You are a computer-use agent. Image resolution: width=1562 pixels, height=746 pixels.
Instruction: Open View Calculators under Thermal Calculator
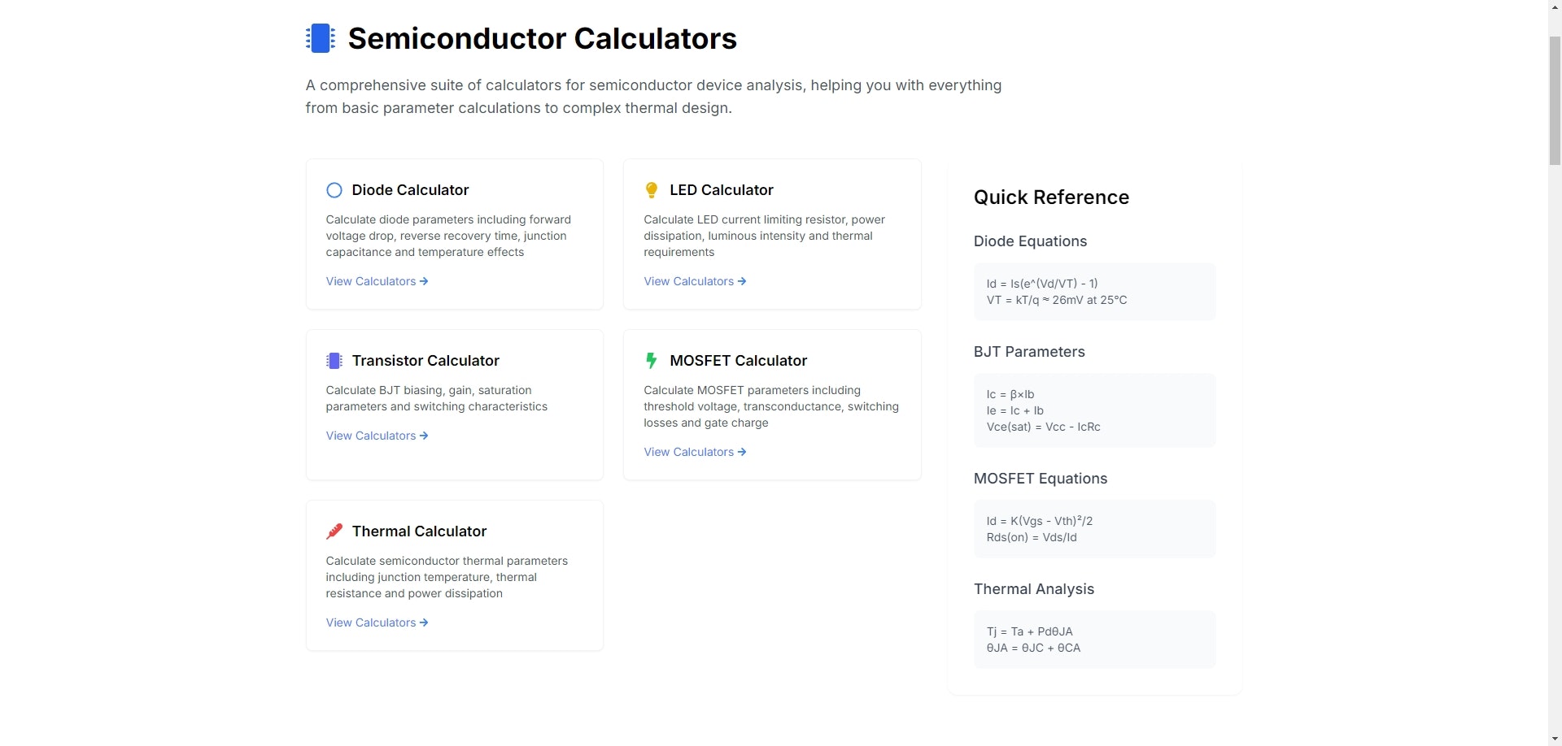coord(377,622)
